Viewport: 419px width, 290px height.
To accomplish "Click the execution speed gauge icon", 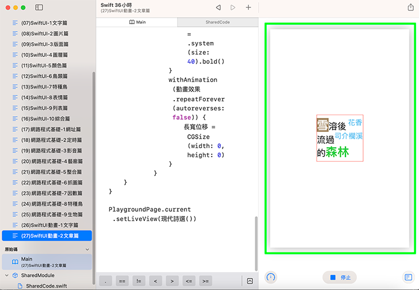I will [271, 277].
